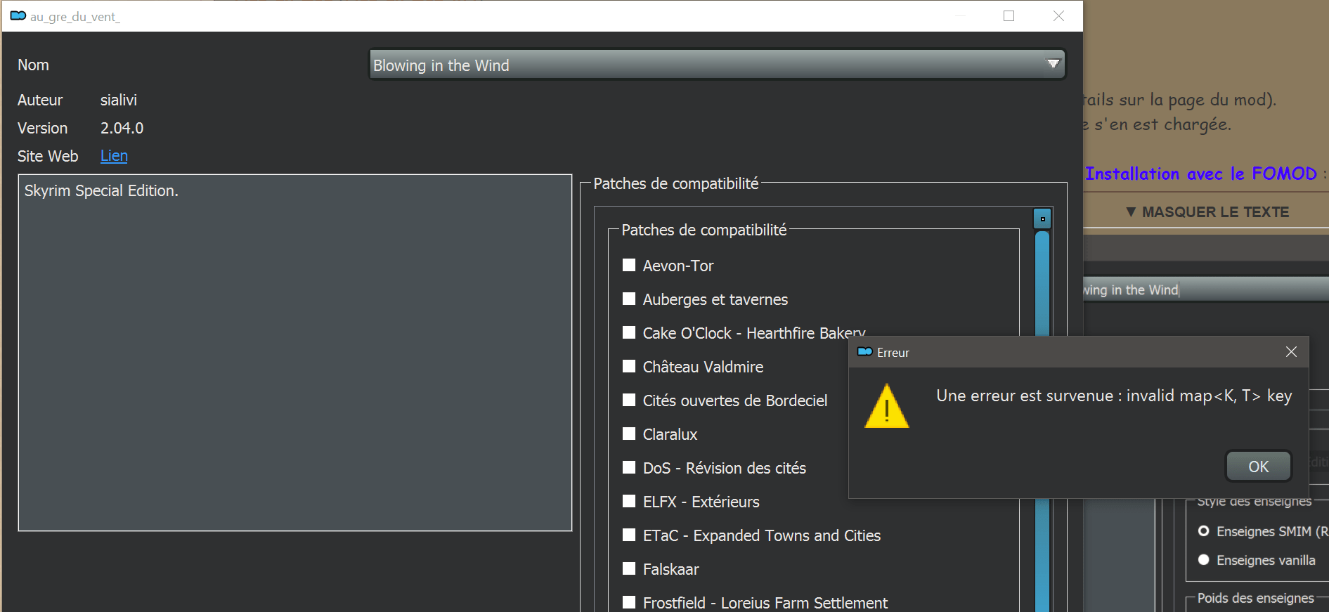Select the Enseignes vanilla radio option
Image resolution: width=1329 pixels, height=612 pixels.
click(x=1204, y=560)
